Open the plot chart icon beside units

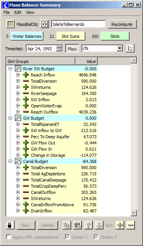pos(130,48)
